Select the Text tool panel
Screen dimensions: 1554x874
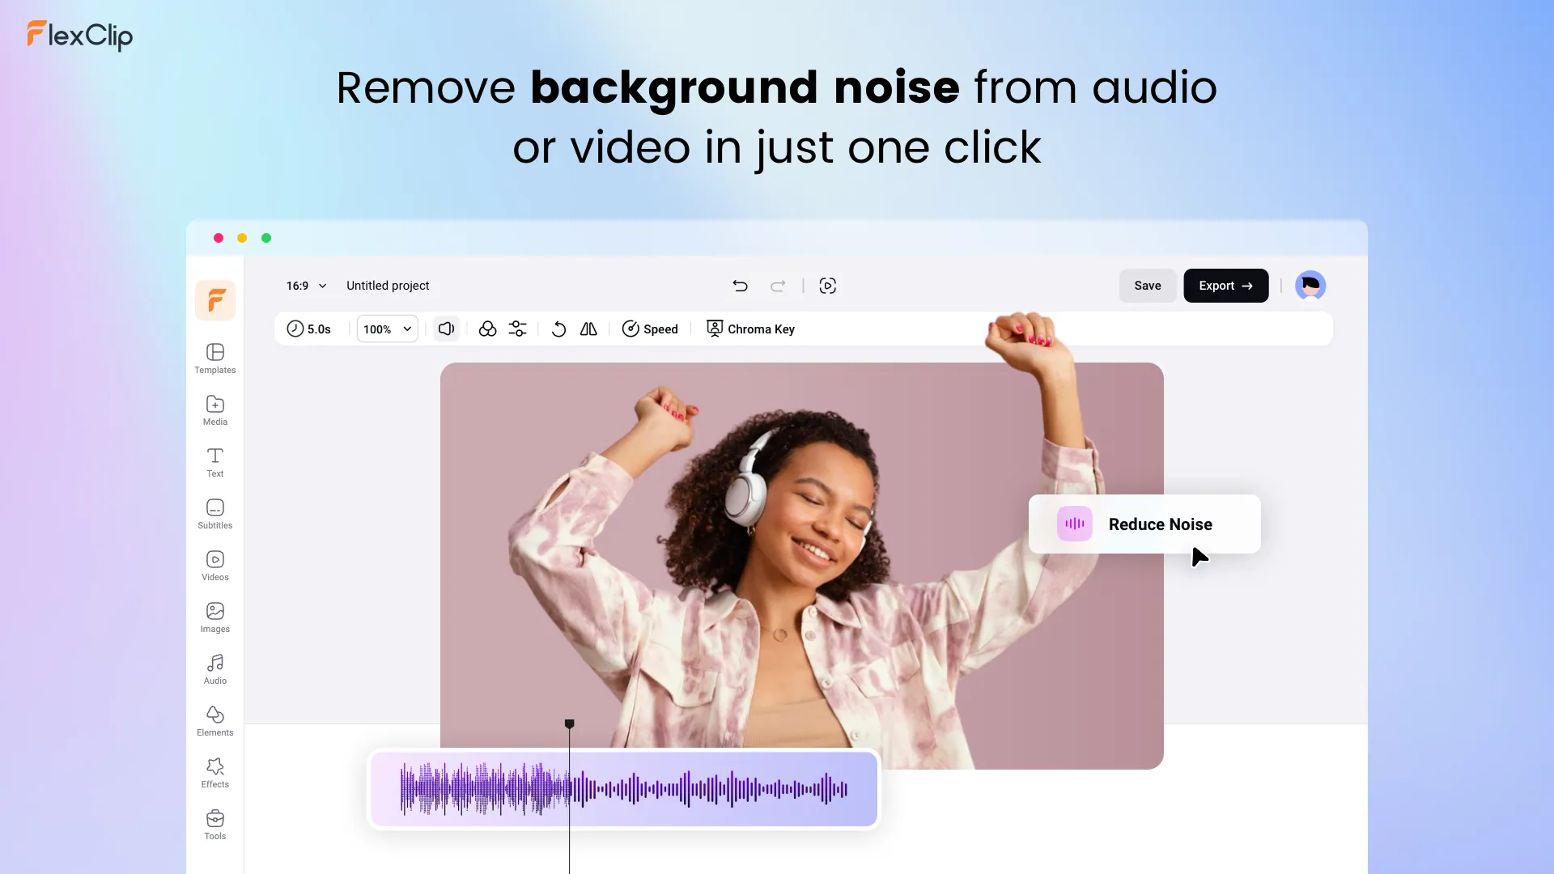coord(214,461)
